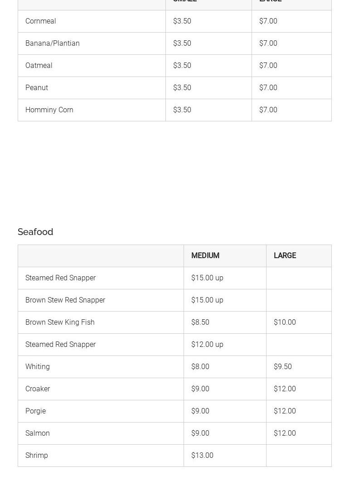Select the Whiting row label
The height and width of the screenshot is (490, 349).
tap(38, 367)
